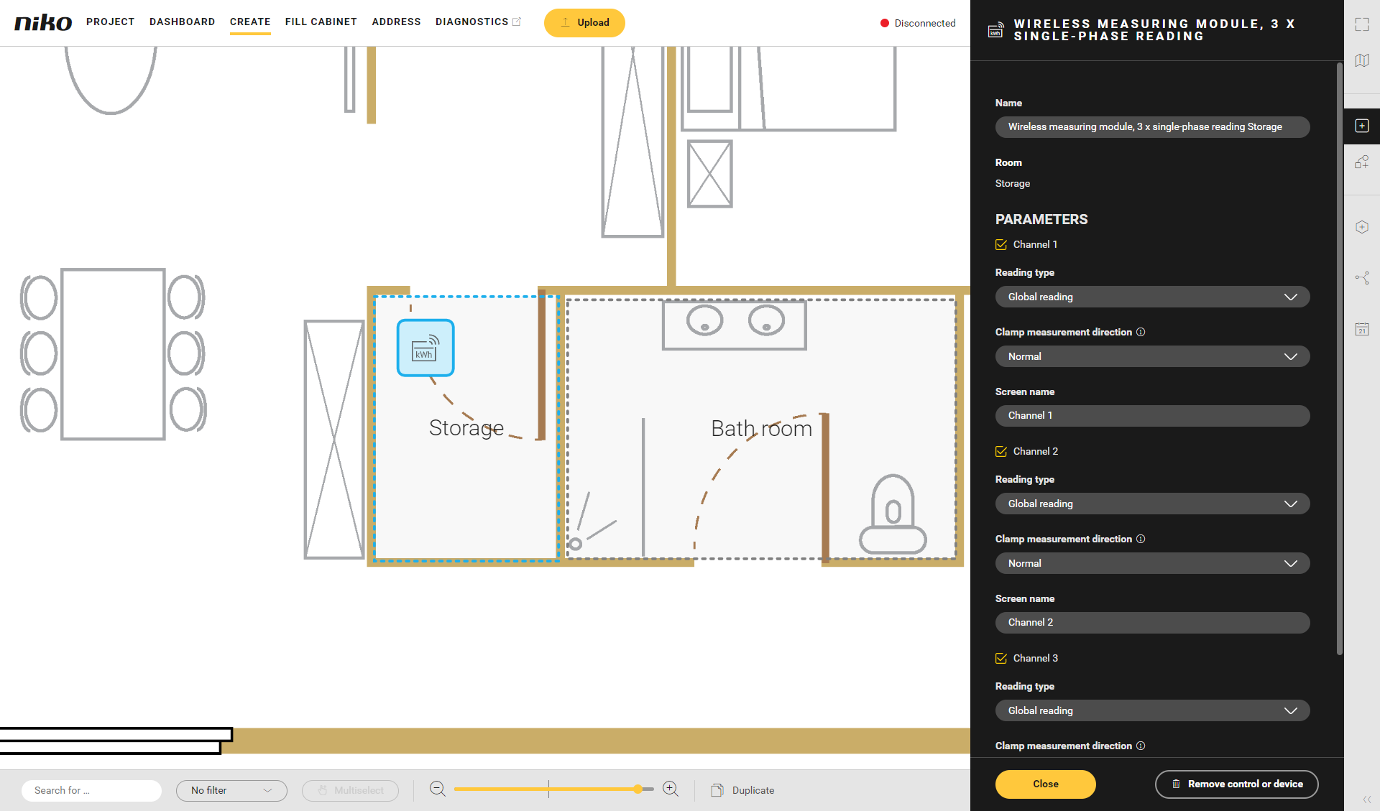This screenshot has height=811, width=1380.
Task: Click the dashed frame icon in sidebar
Action: click(x=1361, y=24)
